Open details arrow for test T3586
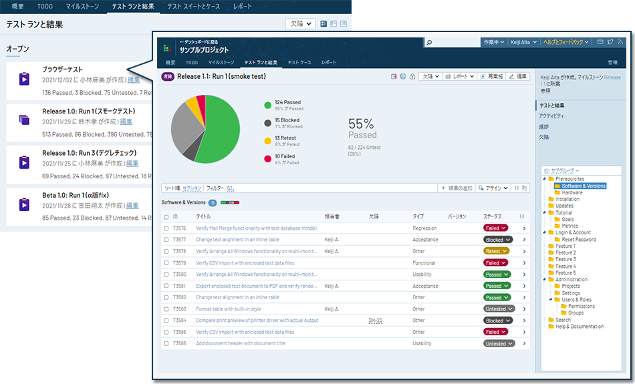 pos(524,343)
